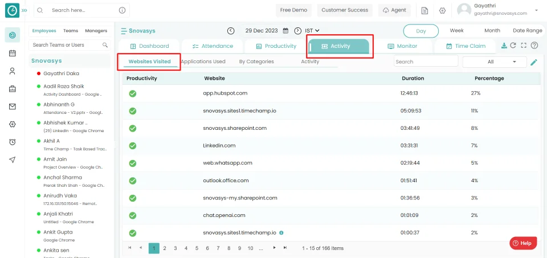
Task: Open the document icon in top bar
Action: point(424,10)
